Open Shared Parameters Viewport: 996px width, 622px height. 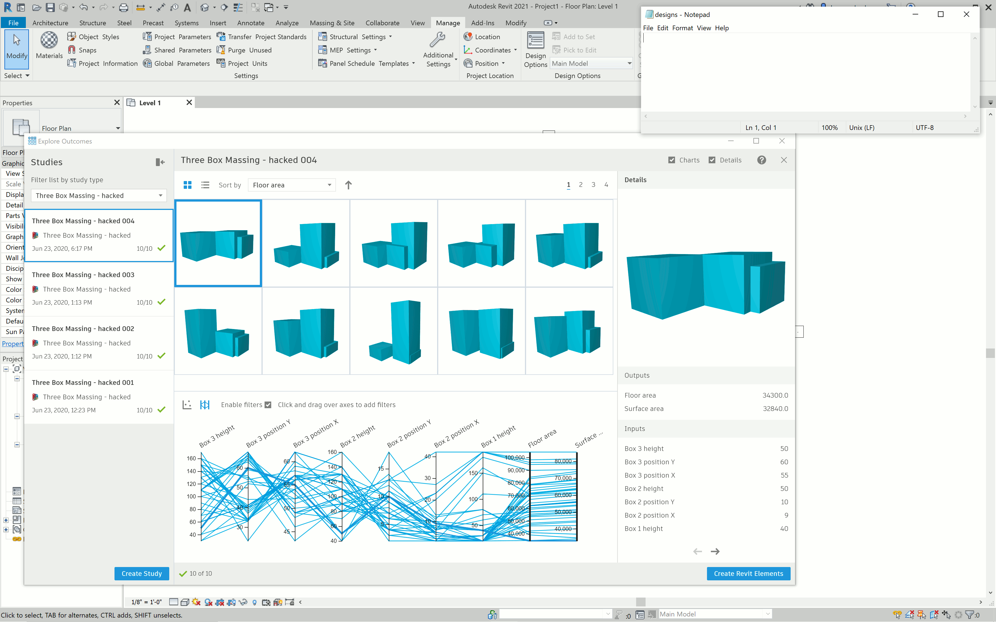point(177,50)
